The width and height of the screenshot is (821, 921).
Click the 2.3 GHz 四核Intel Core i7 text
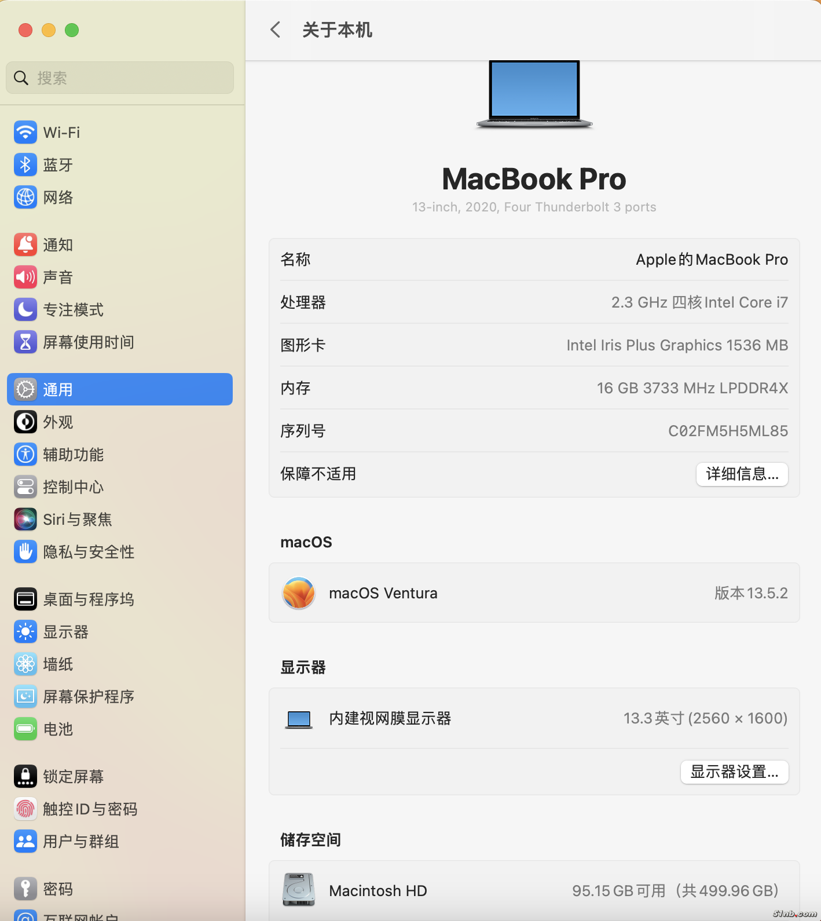699,302
